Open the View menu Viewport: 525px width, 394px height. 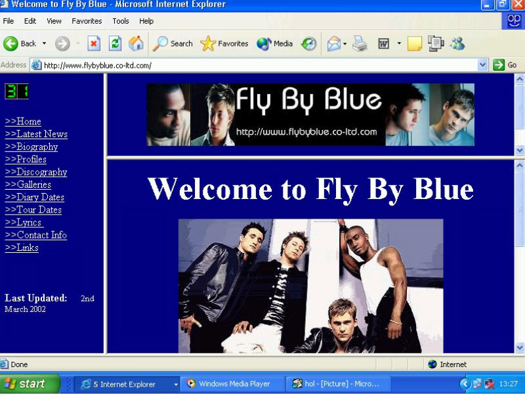(x=54, y=21)
